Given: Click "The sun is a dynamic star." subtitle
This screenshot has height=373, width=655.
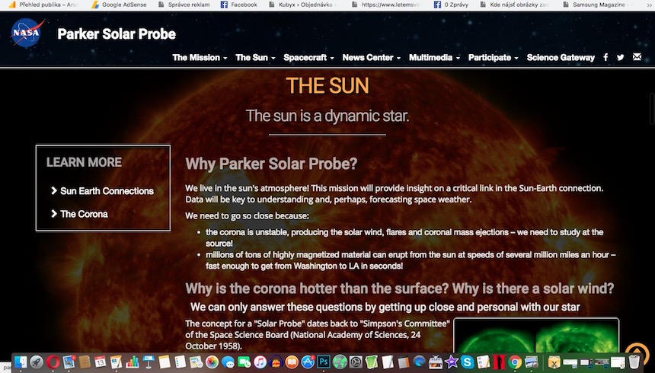Looking at the screenshot, I should [x=327, y=116].
